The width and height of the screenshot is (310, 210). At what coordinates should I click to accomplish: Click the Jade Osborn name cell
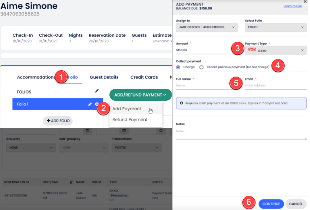[x=81, y=195]
